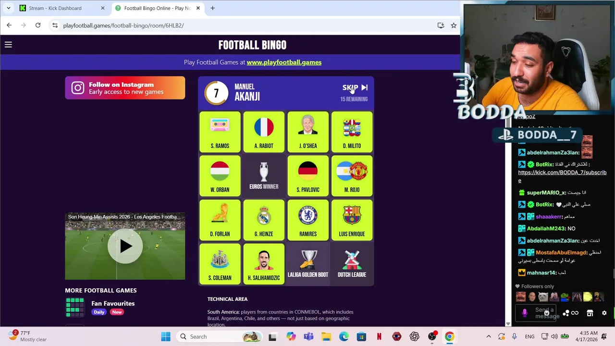Viewport: 615px width, 346px height.
Task: Click the taskbar Search box
Action: 220,336
